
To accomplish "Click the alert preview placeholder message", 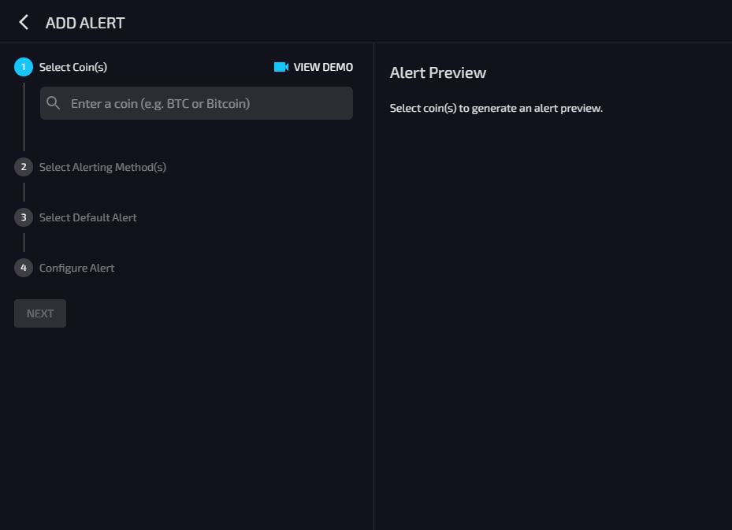I will coord(496,108).
